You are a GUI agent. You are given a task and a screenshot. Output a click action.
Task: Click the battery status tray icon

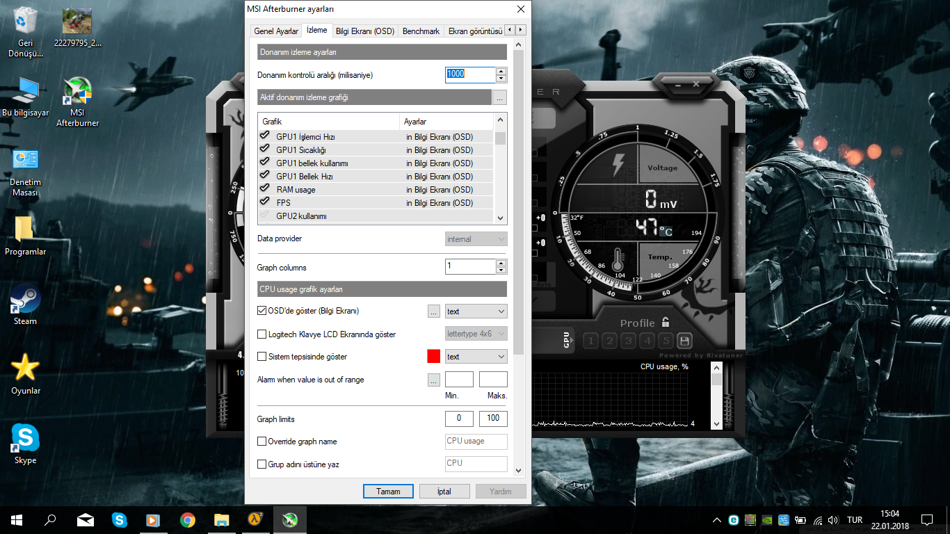[800, 520]
